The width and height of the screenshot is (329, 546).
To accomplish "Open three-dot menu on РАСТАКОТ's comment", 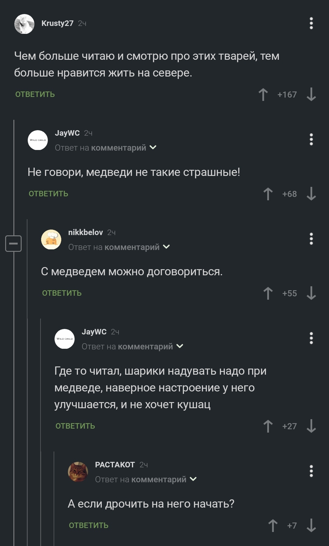I will click(311, 471).
